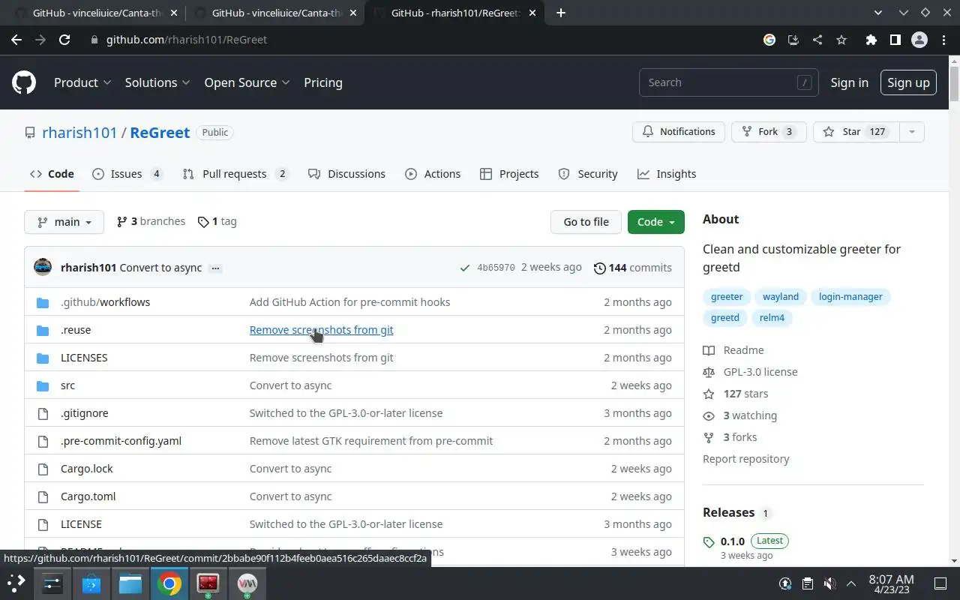Expand system tray hidden icons arrow

[x=851, y=583]
